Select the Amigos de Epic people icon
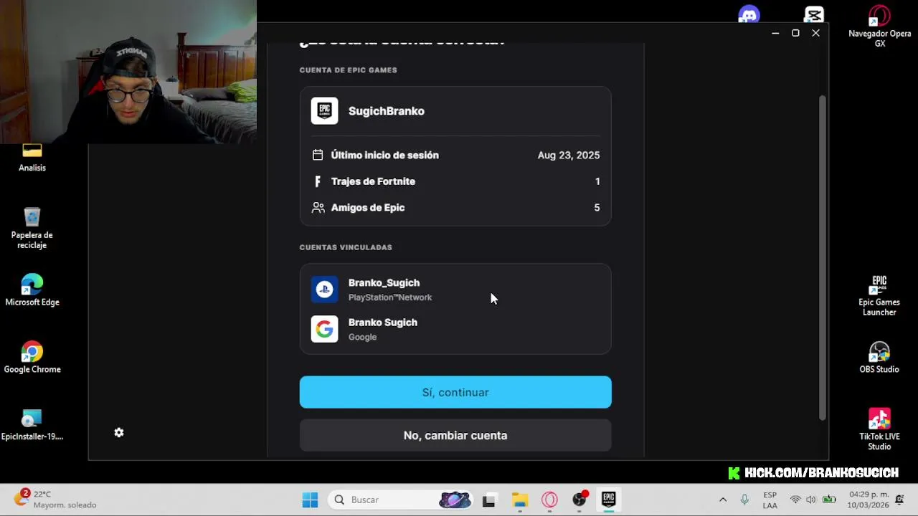Viewport: 918px width, 516px height. [x=318, y=208]
